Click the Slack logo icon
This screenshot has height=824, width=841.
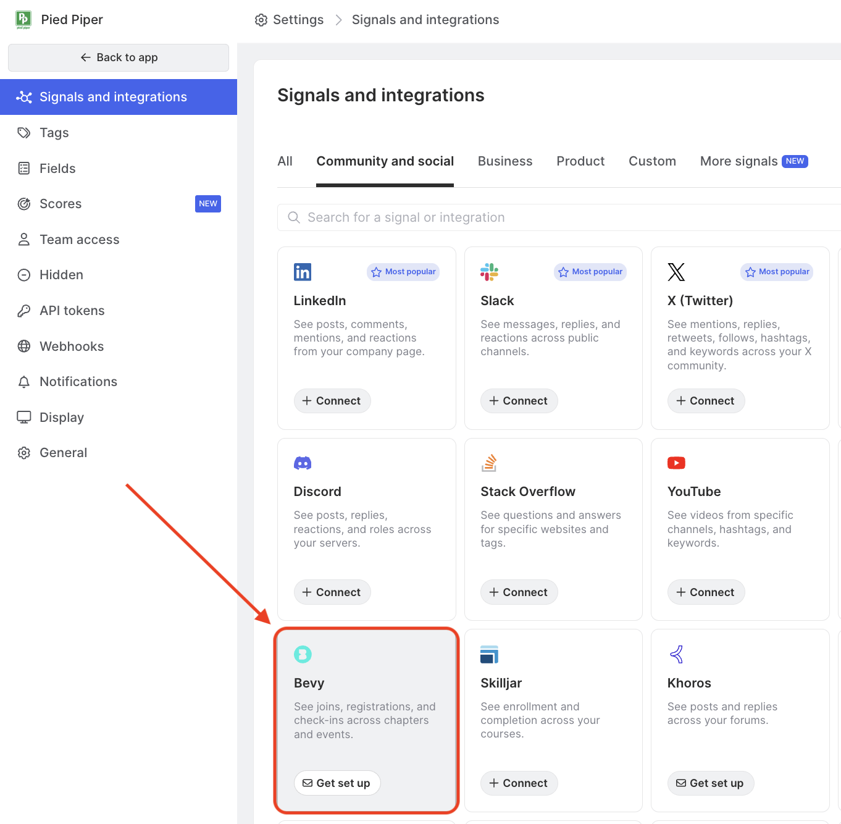[489, 272]
